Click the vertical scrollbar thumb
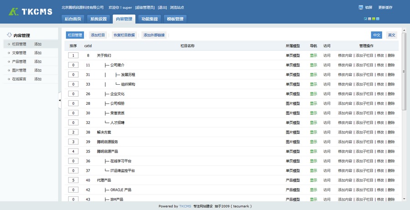This screenshot has height=210, width=410. pyautogui.click(x=404, y=71)
